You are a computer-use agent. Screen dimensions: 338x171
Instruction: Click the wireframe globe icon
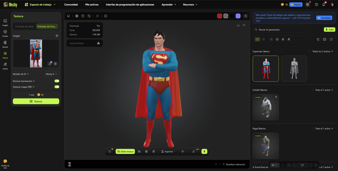[x=106, y=16]
